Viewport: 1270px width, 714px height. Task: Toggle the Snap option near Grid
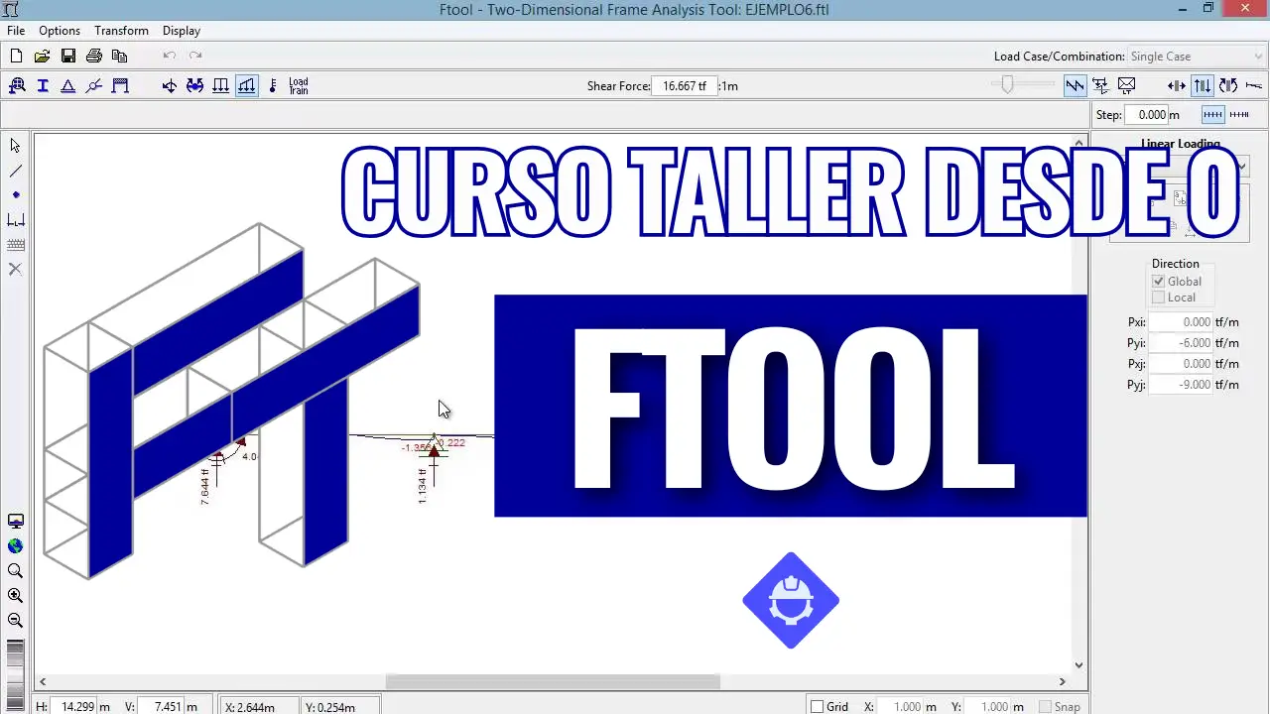pos(1044,706)
